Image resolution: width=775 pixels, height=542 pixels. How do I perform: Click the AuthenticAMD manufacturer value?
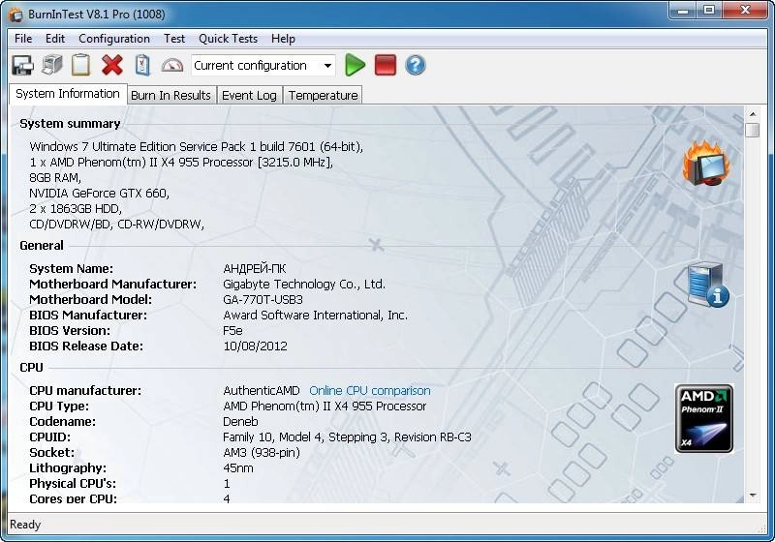[262, 390]
